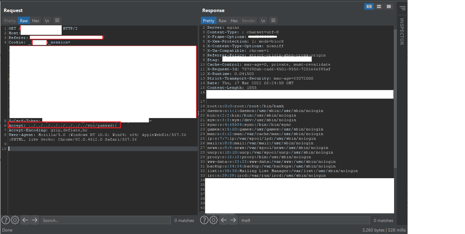
Task: Select the single combined view layout
Action: coord(389,6)
